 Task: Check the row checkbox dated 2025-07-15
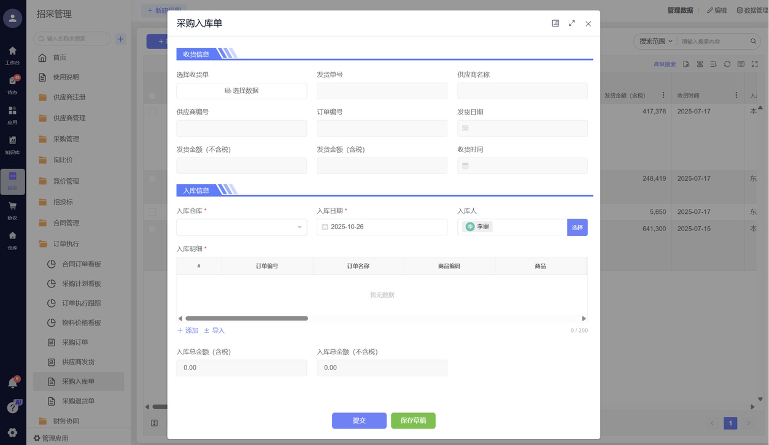pyautogui.click(x=152, y=229)
